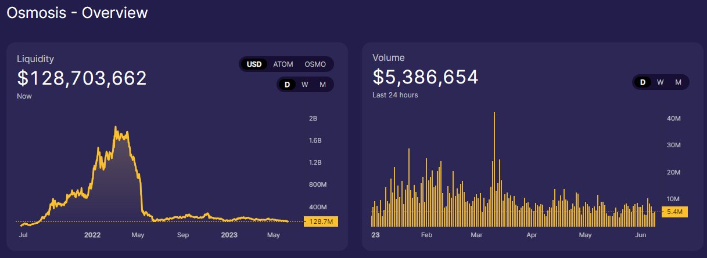
Task: Click the Now caption under liquidity
Action: tap(24, 96)
